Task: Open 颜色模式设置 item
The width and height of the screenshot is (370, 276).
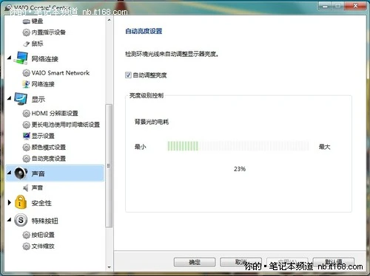Action: click(49, 148)
